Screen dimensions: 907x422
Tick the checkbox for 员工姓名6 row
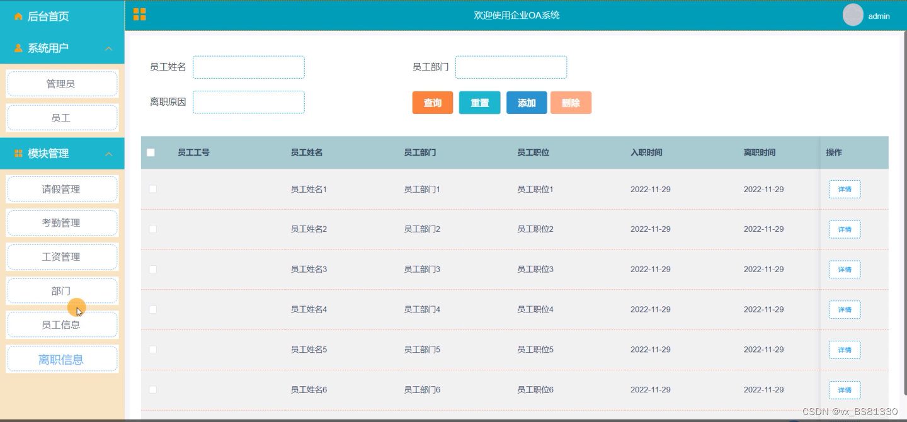[x=152, y=390]
